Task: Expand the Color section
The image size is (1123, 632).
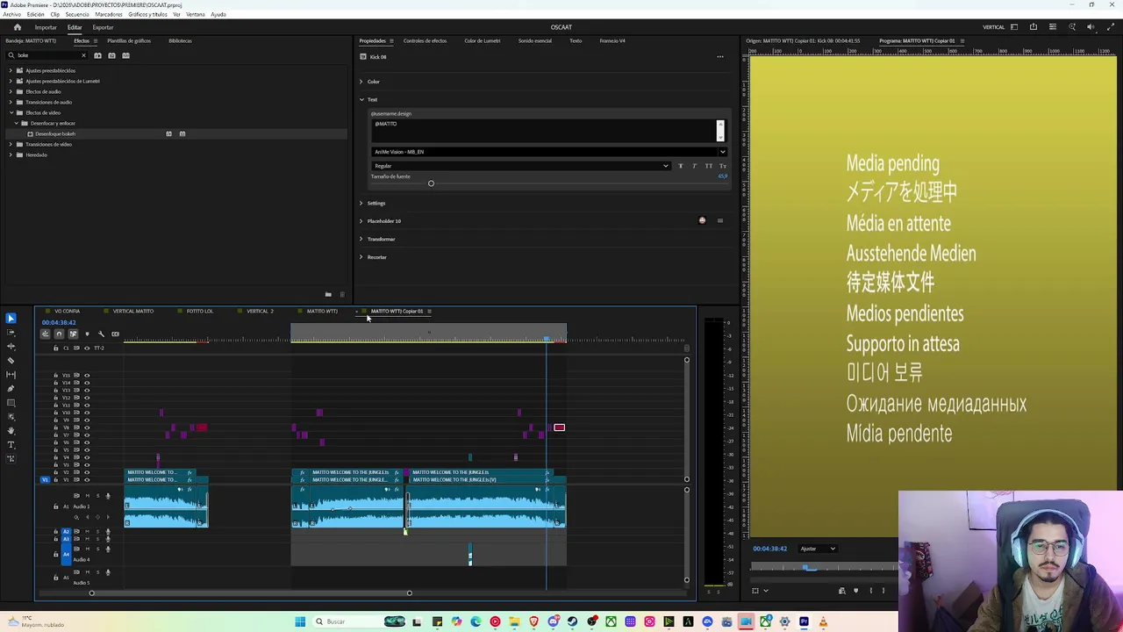Action: tap(361, 82)
